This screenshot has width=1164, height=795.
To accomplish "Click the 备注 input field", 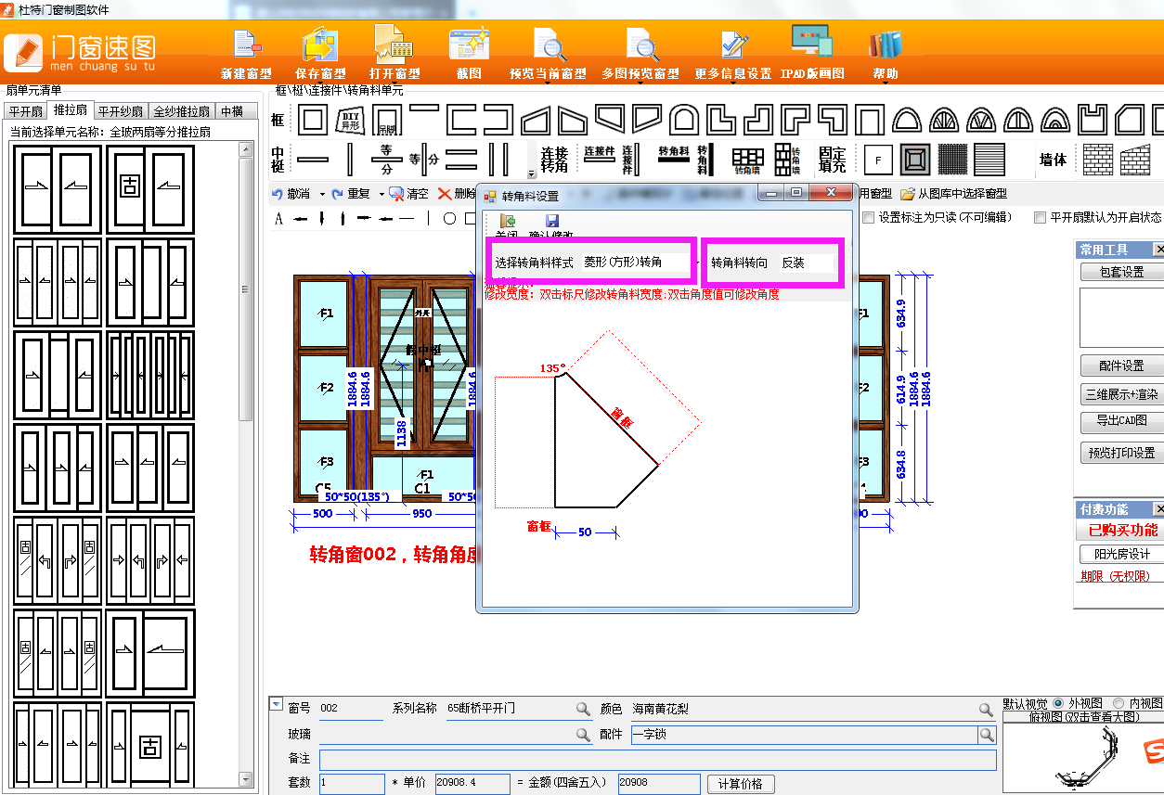I will [658, 760].
